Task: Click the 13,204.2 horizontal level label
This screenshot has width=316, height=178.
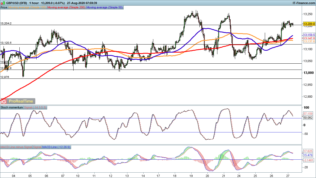Action: [6, 23]
